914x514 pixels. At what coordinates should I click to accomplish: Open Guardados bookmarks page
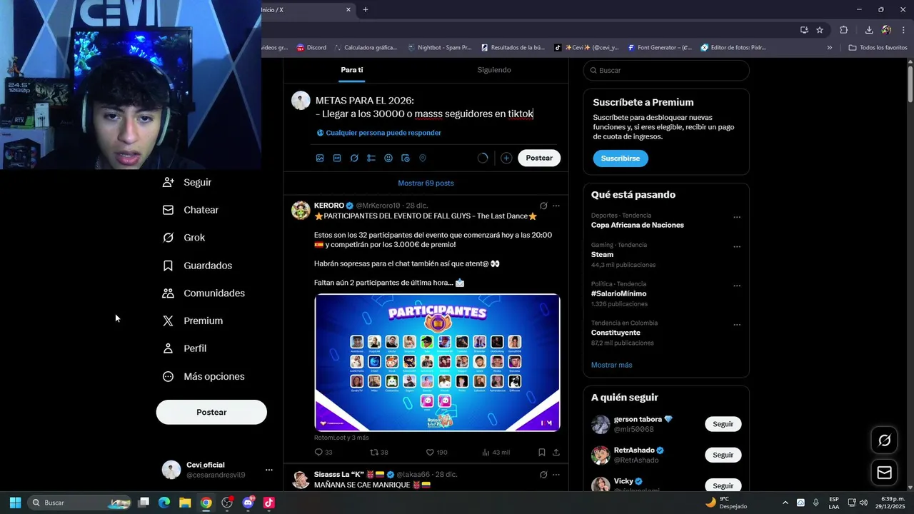198,266
